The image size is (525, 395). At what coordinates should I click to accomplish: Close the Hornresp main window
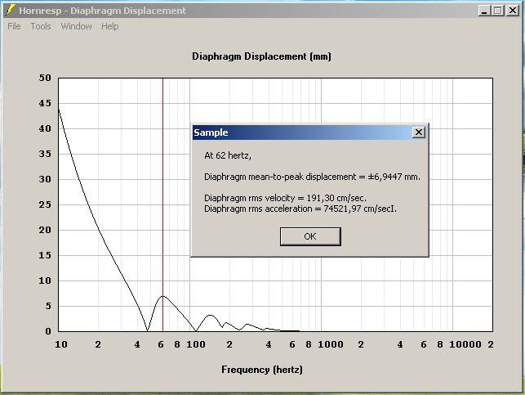pyautogui.click(x=513, y=11)
